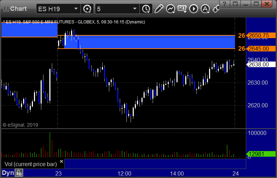
Task: Close the chart window with red X
Action: pyautogui.click(x=267, y=4)
